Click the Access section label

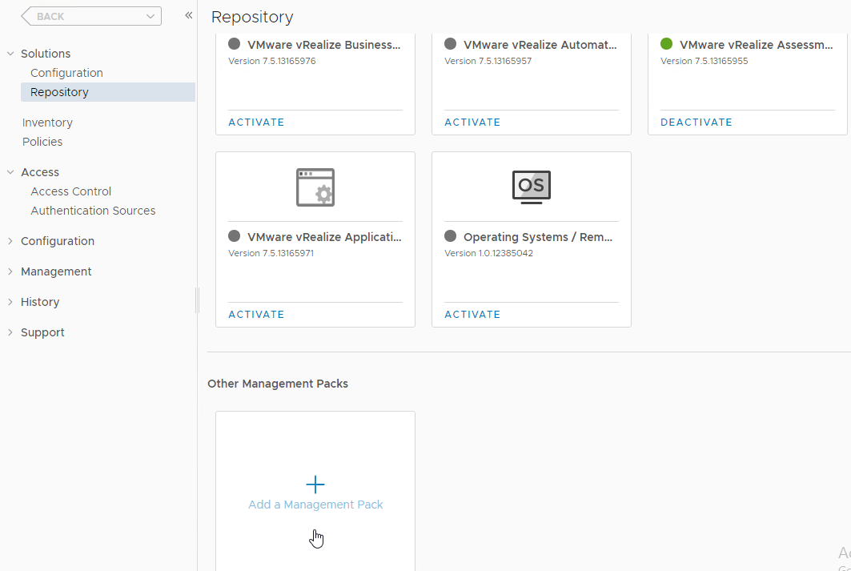pyautogui.click(x=39, y=172)
